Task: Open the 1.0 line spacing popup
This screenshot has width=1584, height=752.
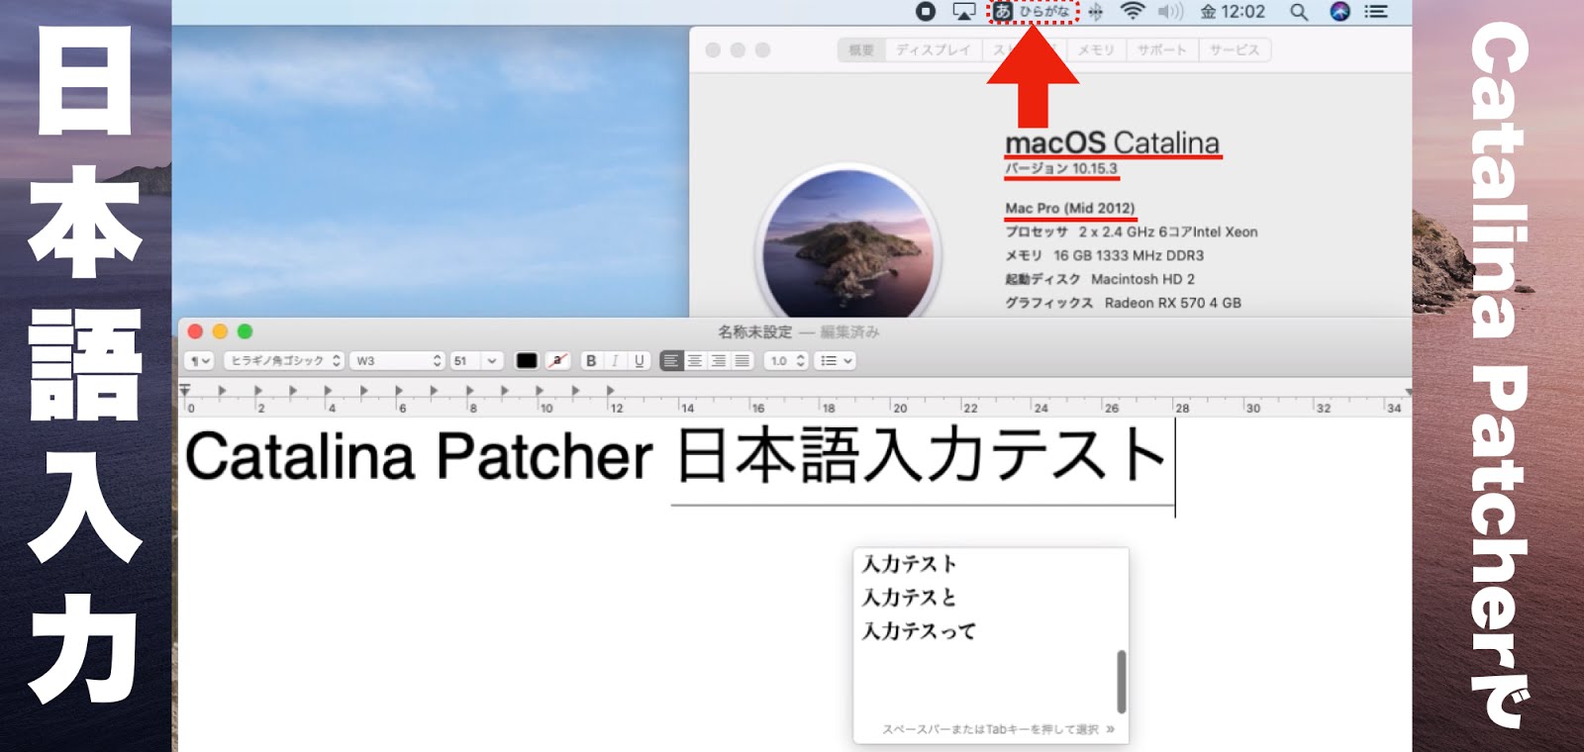Action: pyautogui.click(x=787, y=361)
